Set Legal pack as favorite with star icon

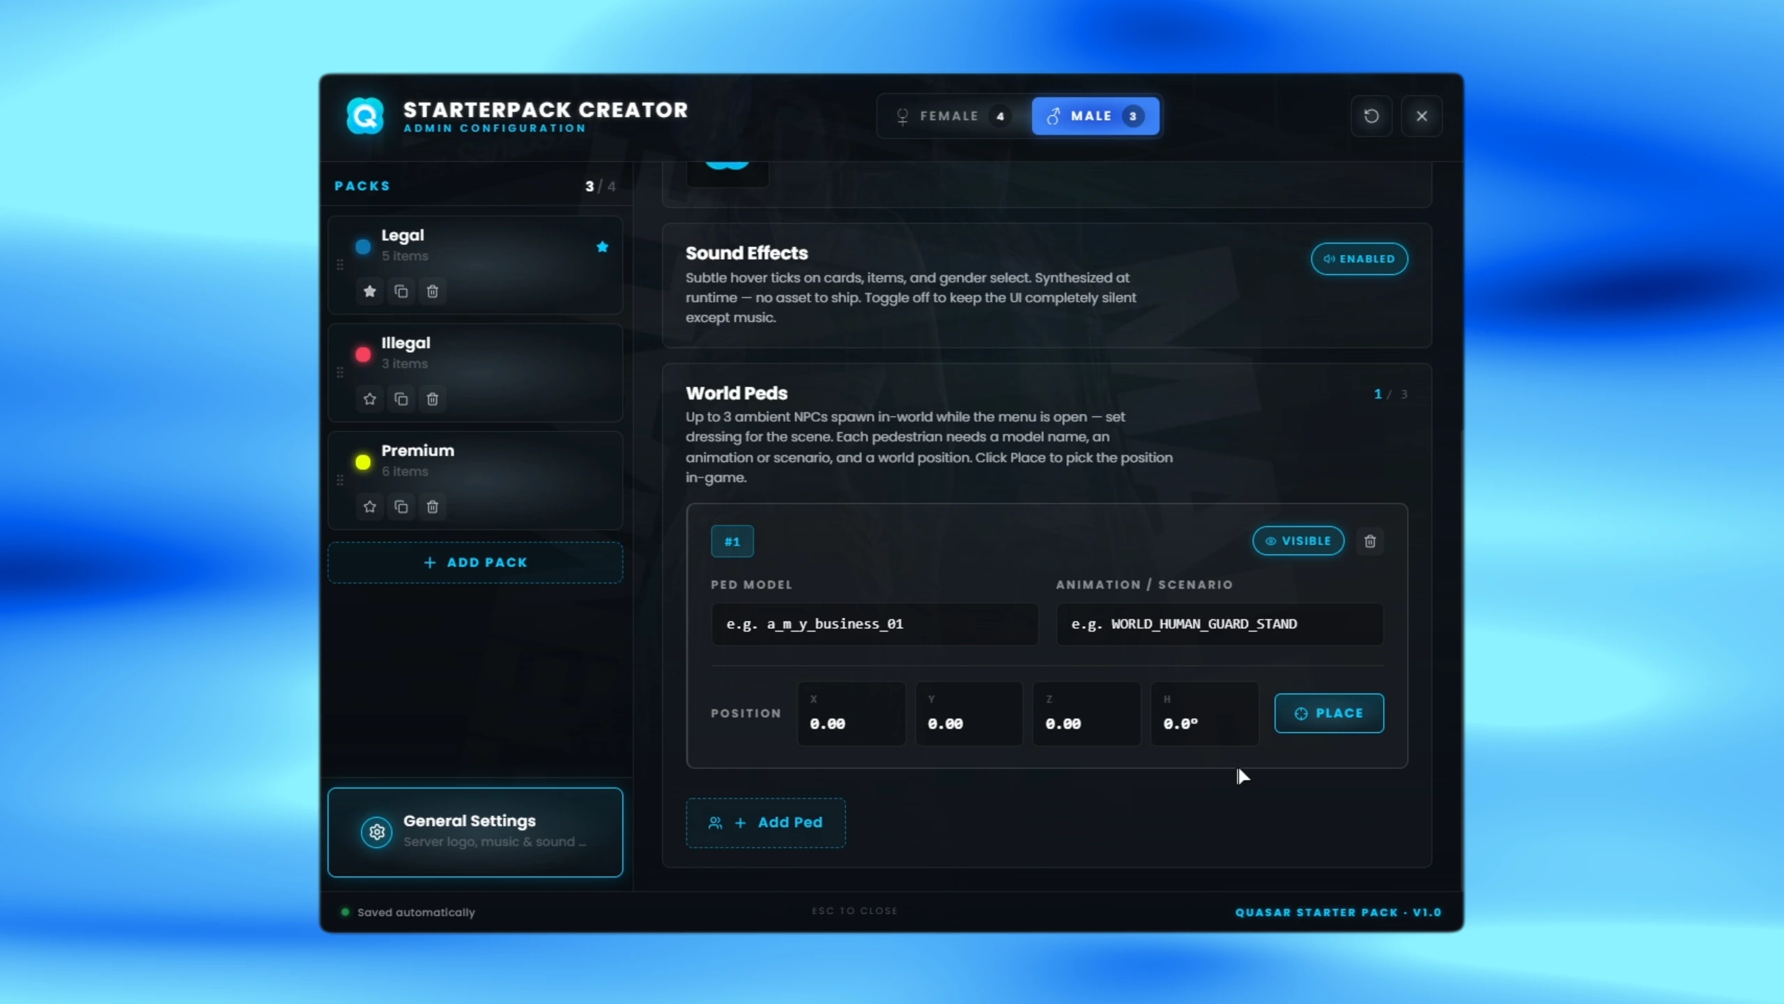coord(369,291)
